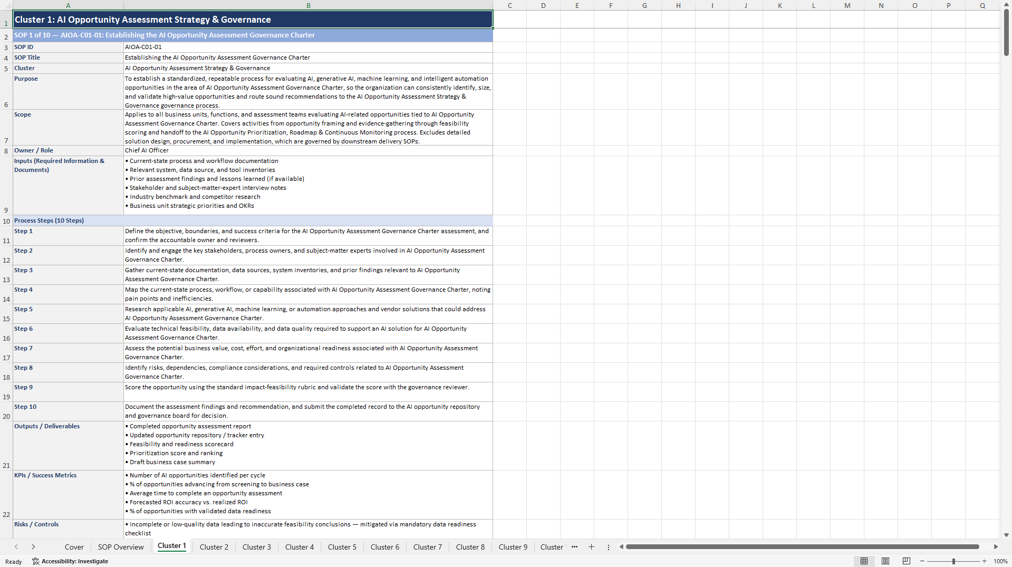
Task: Select the Cluster 1 title cell
Action: (x=253, y=20)
